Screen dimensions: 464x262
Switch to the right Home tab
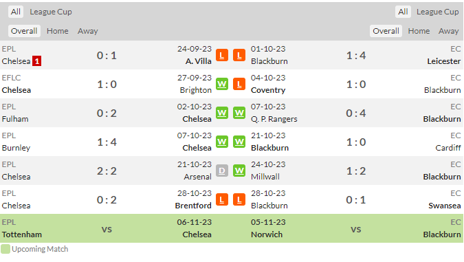coord(419,31)
